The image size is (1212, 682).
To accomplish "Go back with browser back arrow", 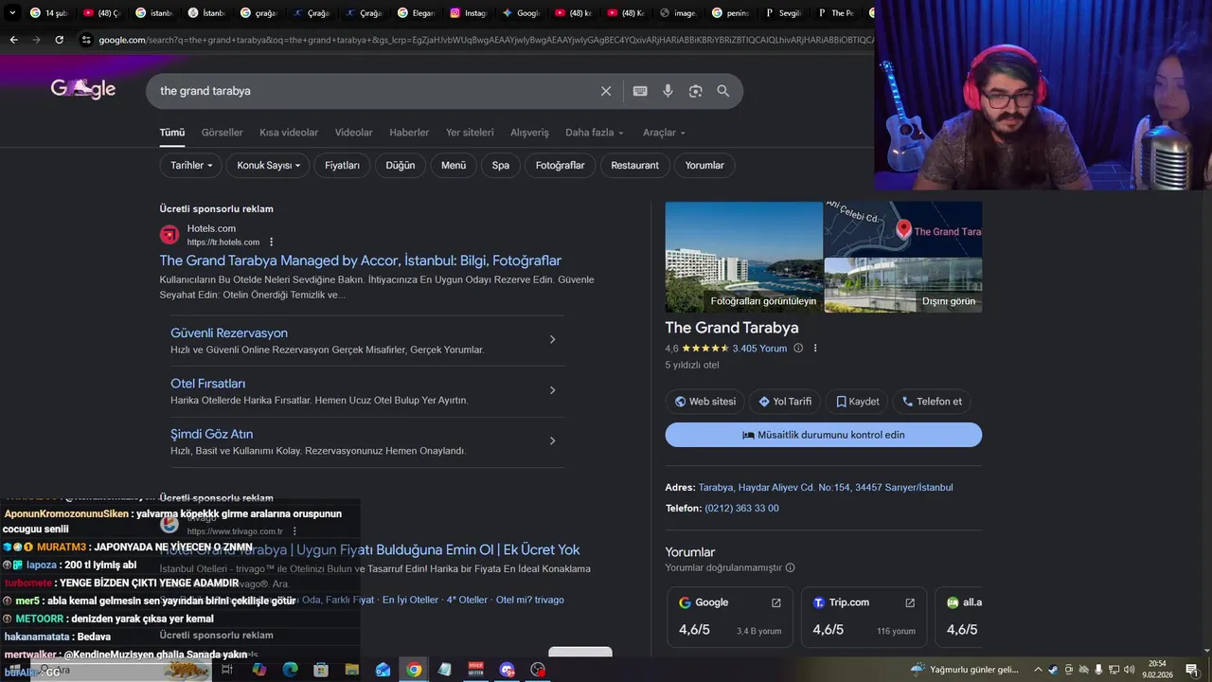I will 13,40.
